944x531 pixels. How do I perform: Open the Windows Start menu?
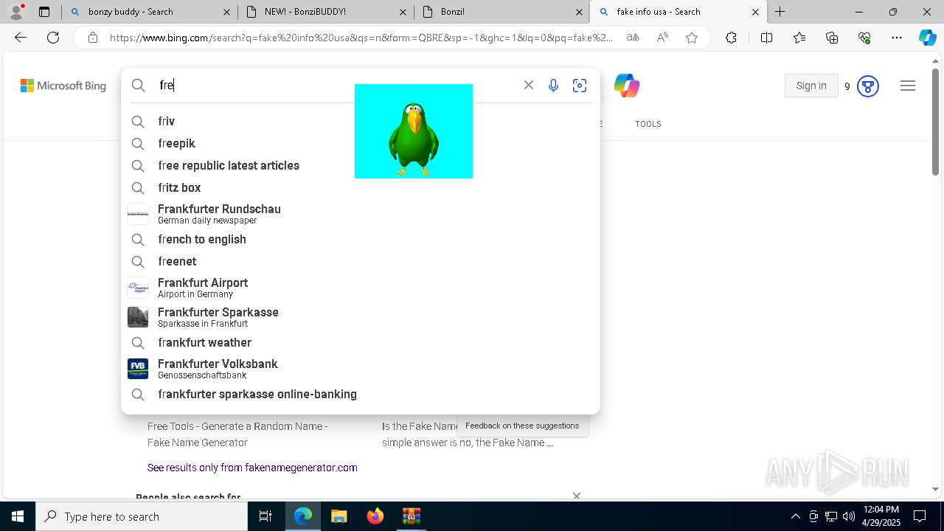click(x=18, y=516)
